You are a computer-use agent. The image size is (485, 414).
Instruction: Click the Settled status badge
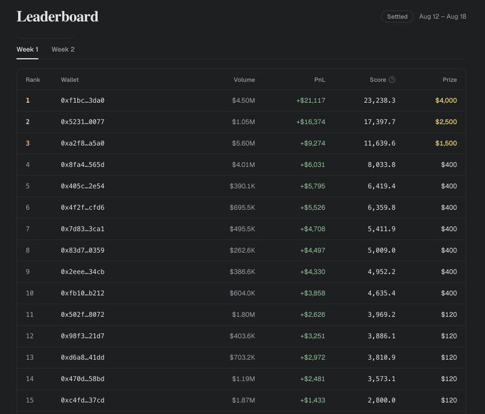[x=397, y=16]
